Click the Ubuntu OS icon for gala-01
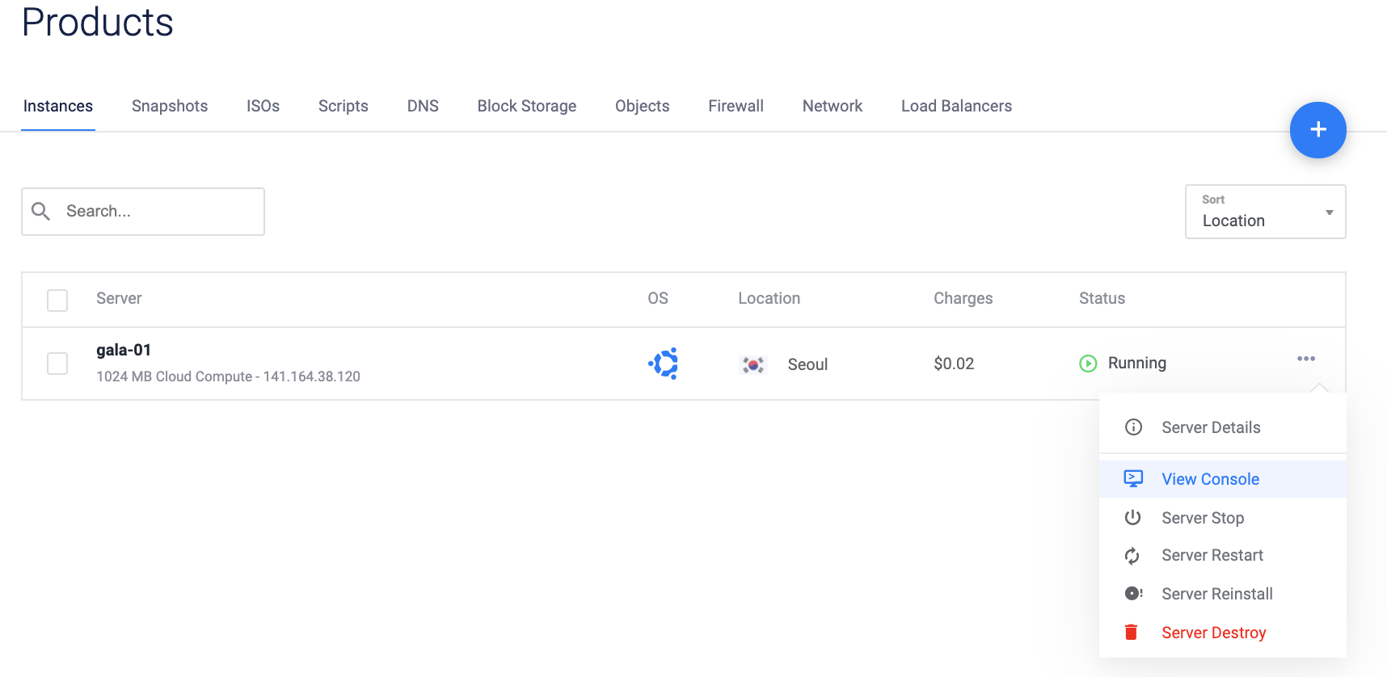Screen dimensions: 1387x677 click(x=664, y=364)
